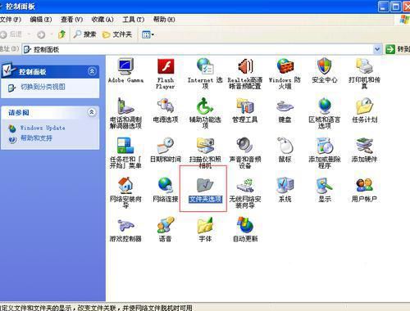Image resolution: width=410 pixels, height=311 pixels.
Task: Expand the address bar dropdown arrow
Action: pyautogui.click(x=377, y=49)
